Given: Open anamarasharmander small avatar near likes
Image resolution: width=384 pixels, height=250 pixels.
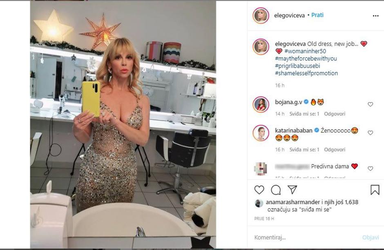Looking at the screenshot, I should pyautogui.click(x=259, y=204).
